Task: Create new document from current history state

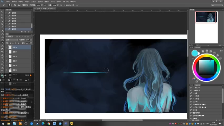Action: click(22, 32)
